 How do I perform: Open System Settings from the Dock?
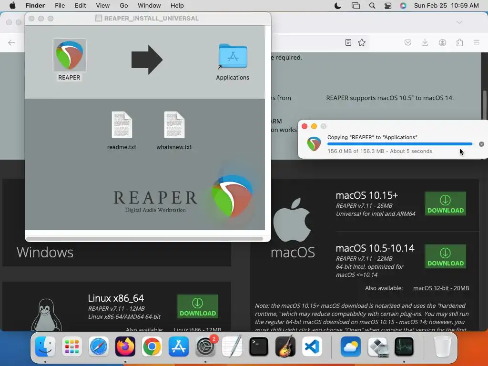(x=205, y=346)
